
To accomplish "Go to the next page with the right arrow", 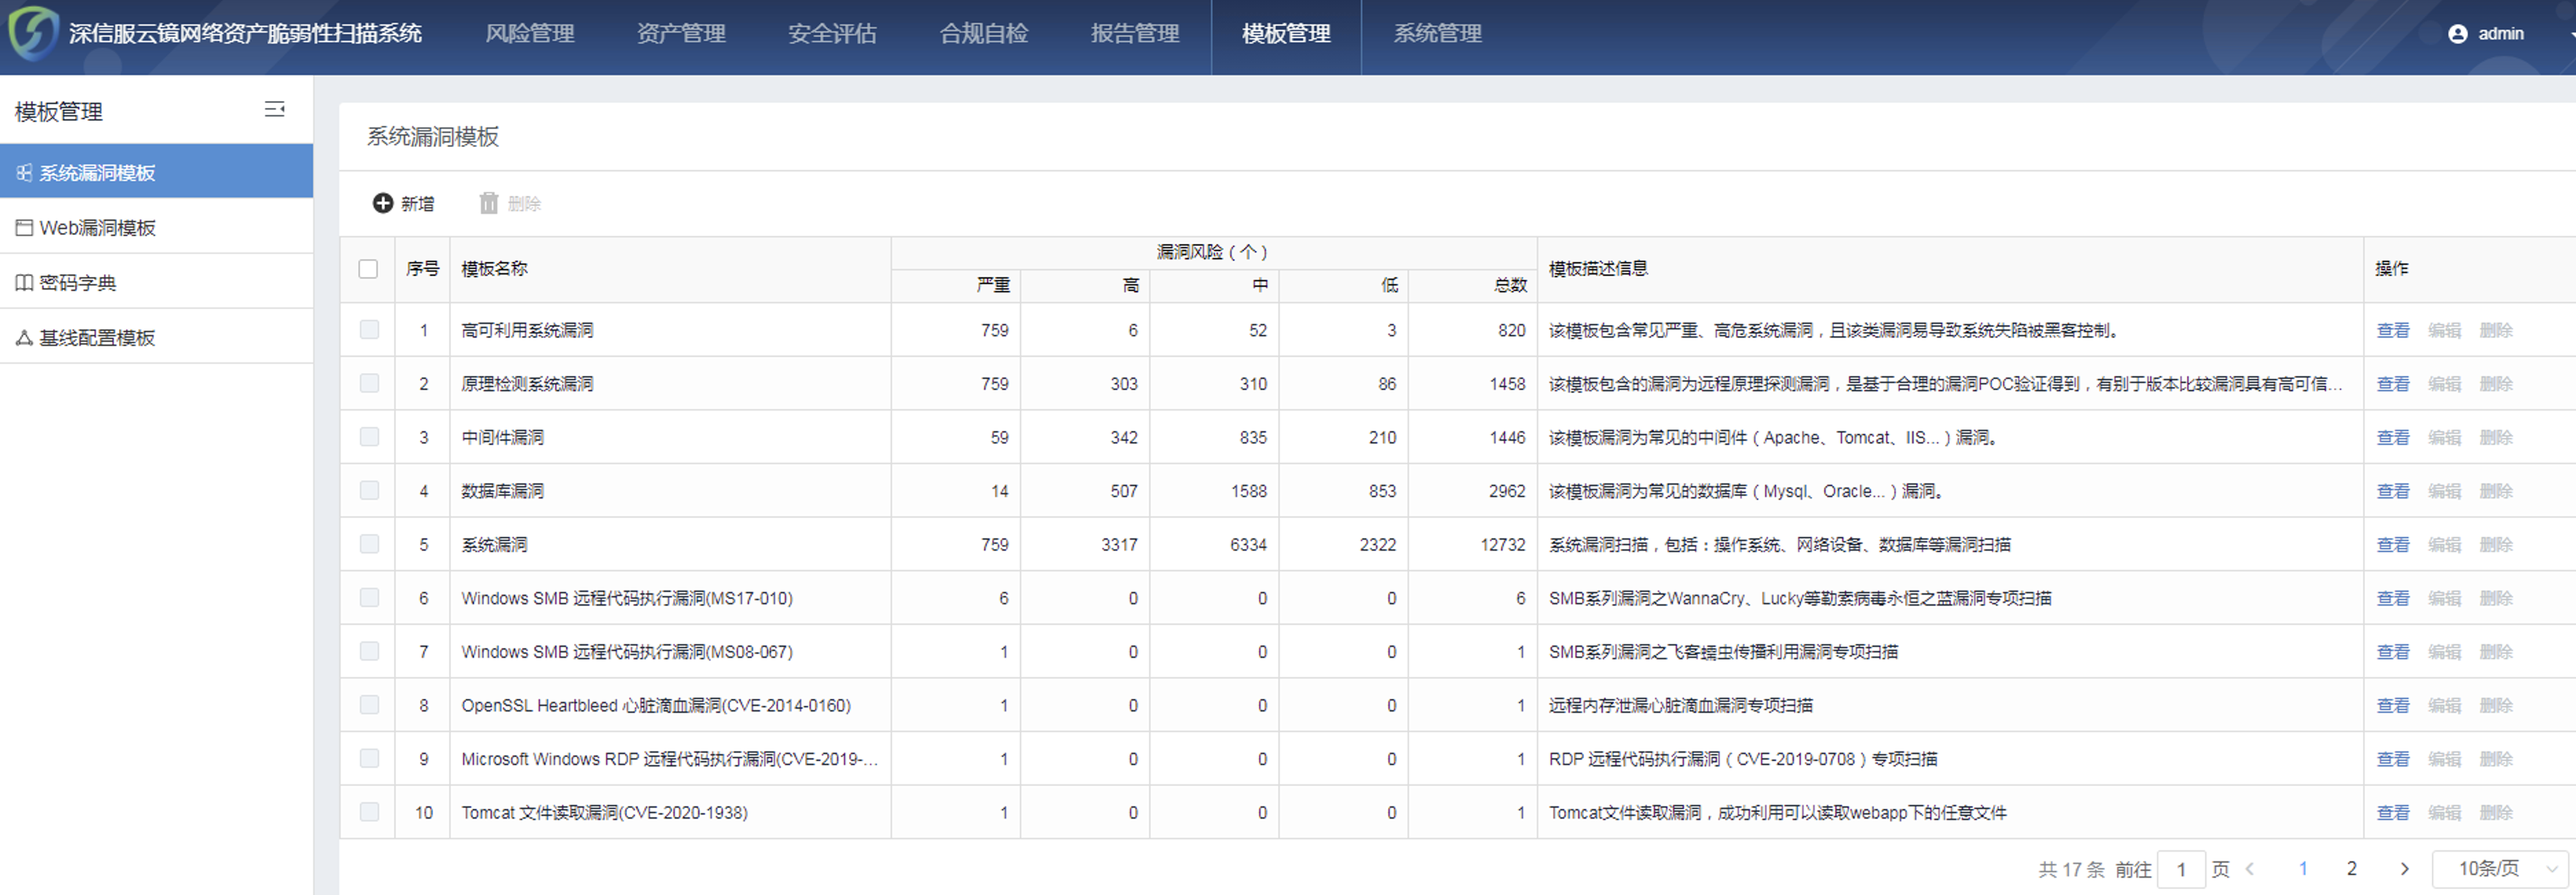I will 2404,868.
